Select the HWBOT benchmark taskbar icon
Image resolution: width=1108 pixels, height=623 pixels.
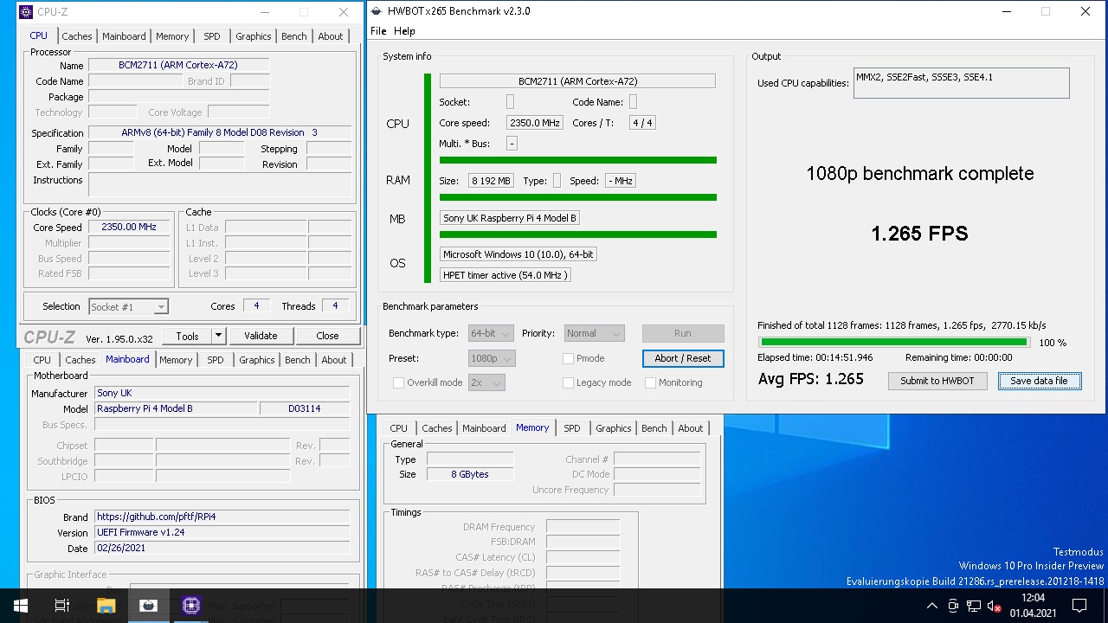pyautogui.click(x=148, y=606)
